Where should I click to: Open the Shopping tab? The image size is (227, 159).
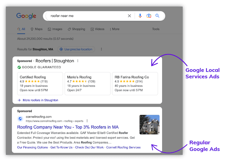(76, 29)
